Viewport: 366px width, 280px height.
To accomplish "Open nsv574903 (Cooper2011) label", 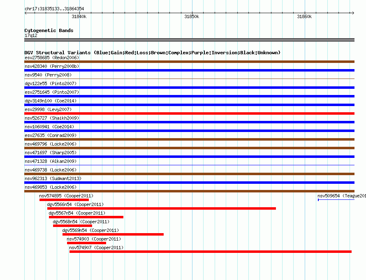I will (x=94, y=239).
